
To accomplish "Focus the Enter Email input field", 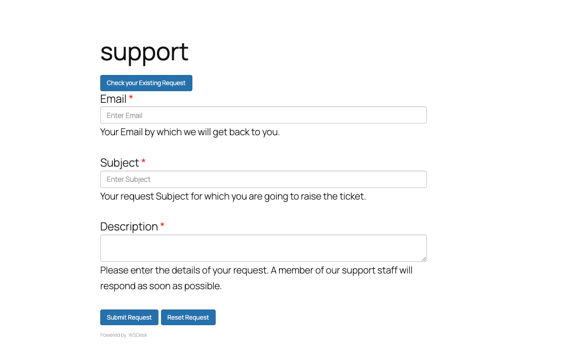I will pyautogui.click(x=263, y=115).
